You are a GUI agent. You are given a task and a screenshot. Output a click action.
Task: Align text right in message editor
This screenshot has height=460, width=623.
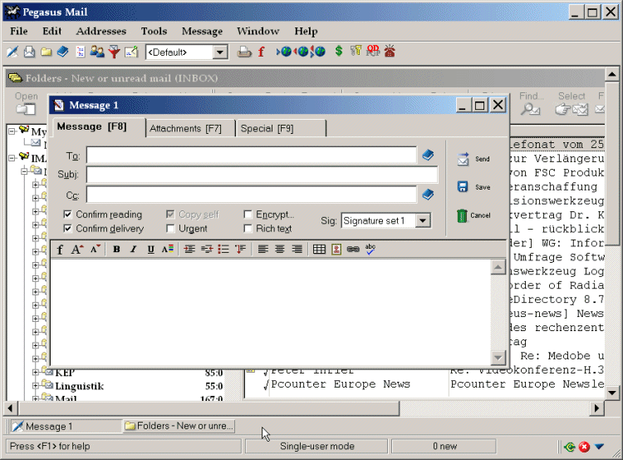pos(297,250)
